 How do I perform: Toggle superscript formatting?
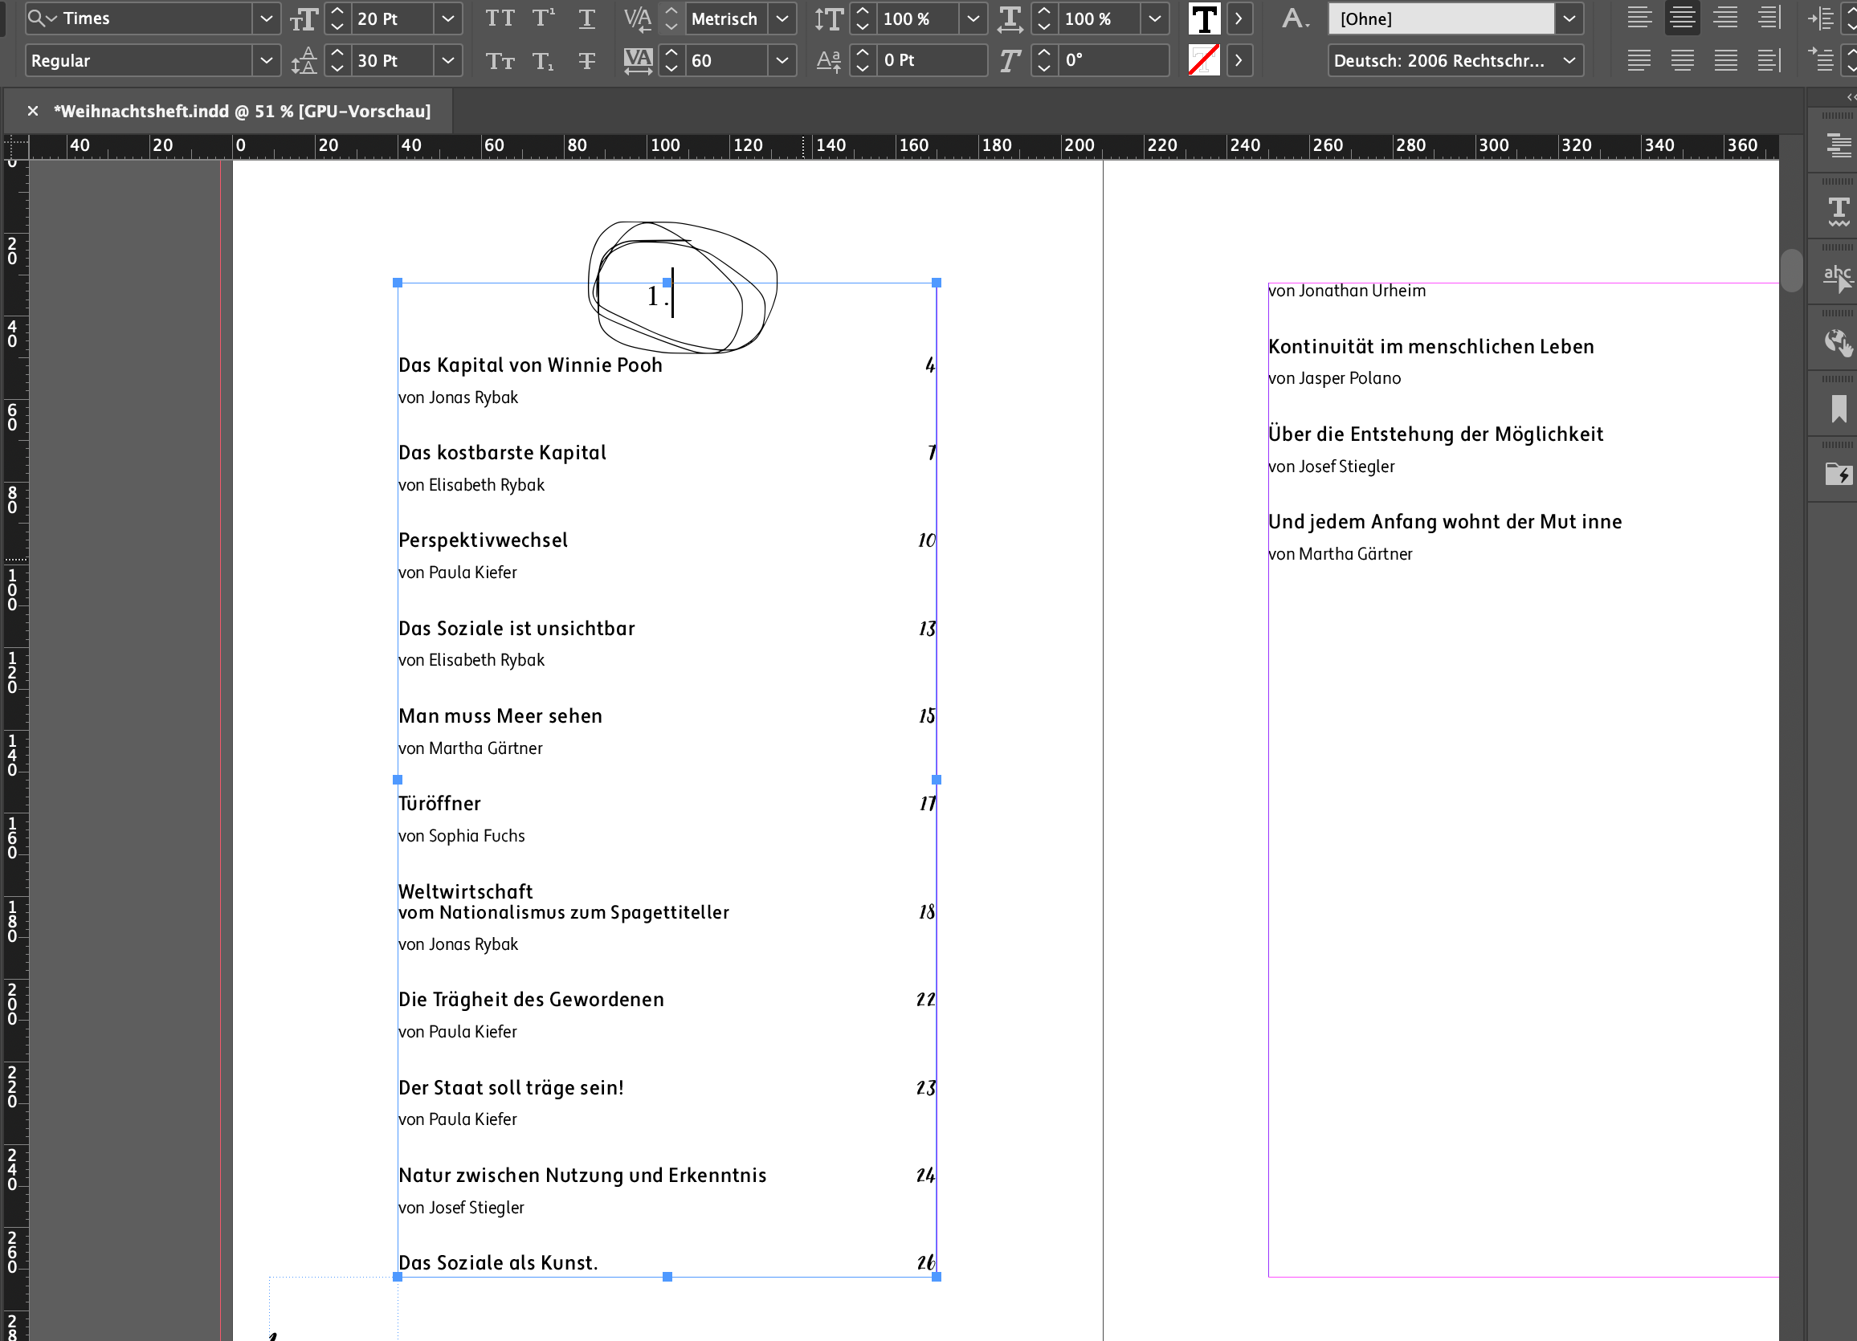(543, 18)
